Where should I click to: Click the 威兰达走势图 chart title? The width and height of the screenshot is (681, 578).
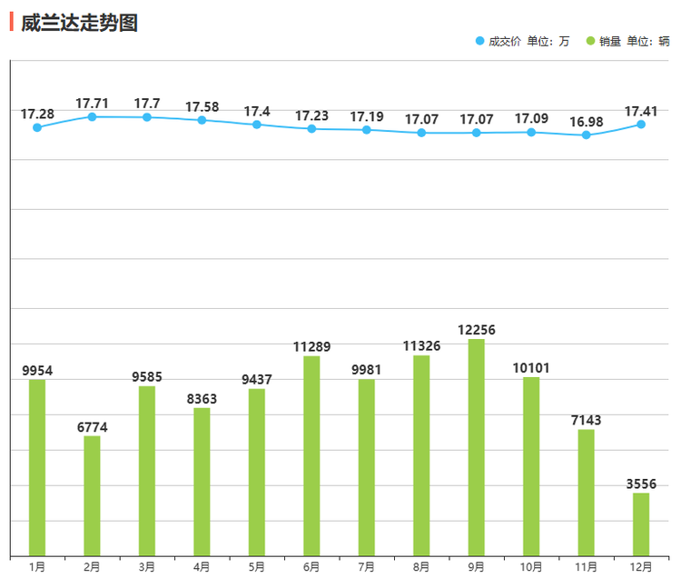[x=79, y=23]
